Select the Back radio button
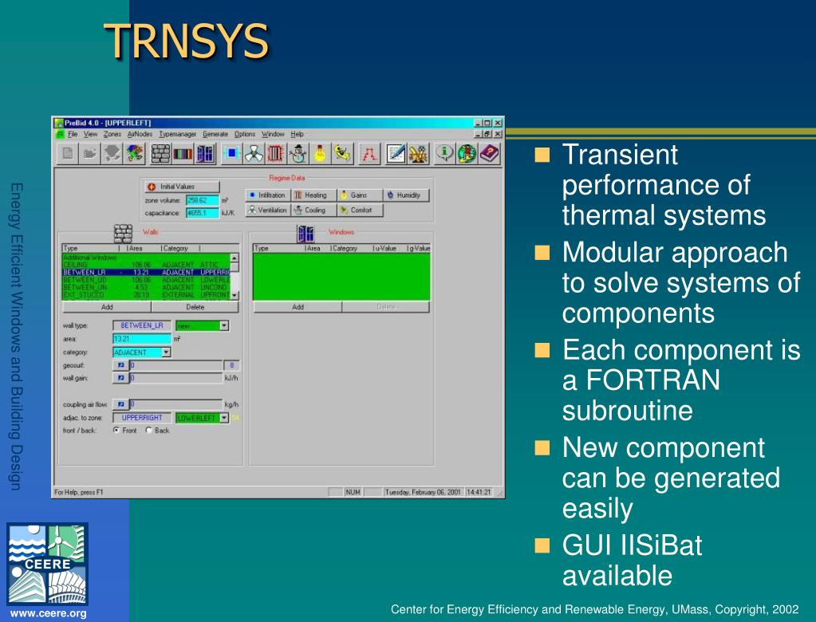Image resolution: width=816 pixels, height=622 pixels. (x=149, y=430)
